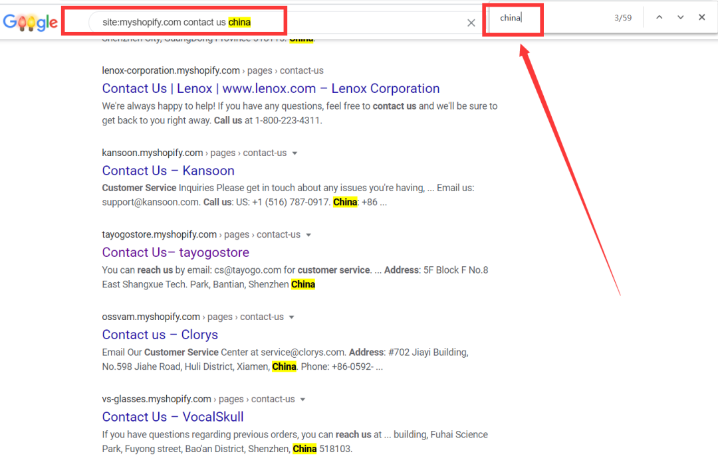The width and height of the screenshot is (718, 476).
Task: Go to previous find match
Action: pyautogui.click(x=659, y=17)
